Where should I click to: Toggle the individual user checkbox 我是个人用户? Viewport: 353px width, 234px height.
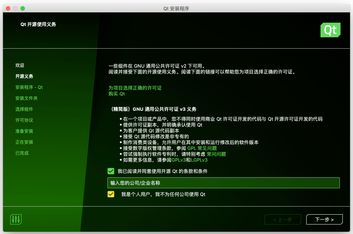[x=111, y=194]
